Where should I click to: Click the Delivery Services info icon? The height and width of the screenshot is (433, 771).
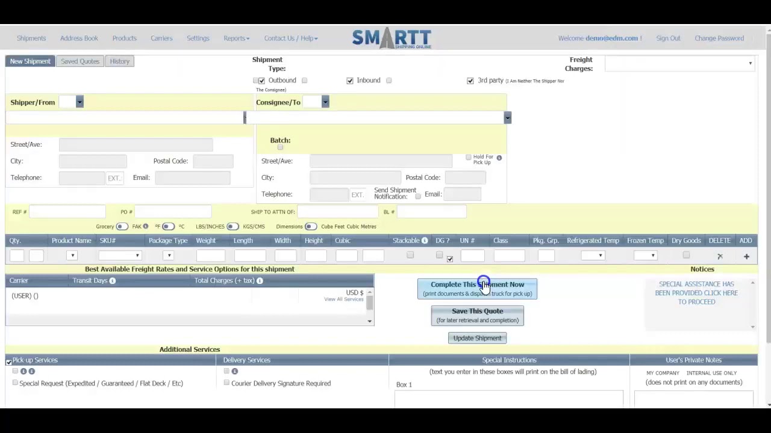(x=234, y=371)
